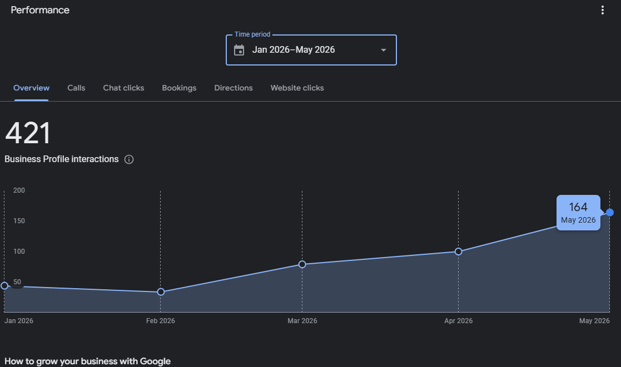The height and width of the screenshot is (367, 621).
Task: Click the May 2026 axis label
Action: pyautogui.click(x=594, y=321)
